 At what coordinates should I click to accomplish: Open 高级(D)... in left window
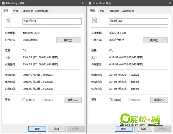[73, 100]
